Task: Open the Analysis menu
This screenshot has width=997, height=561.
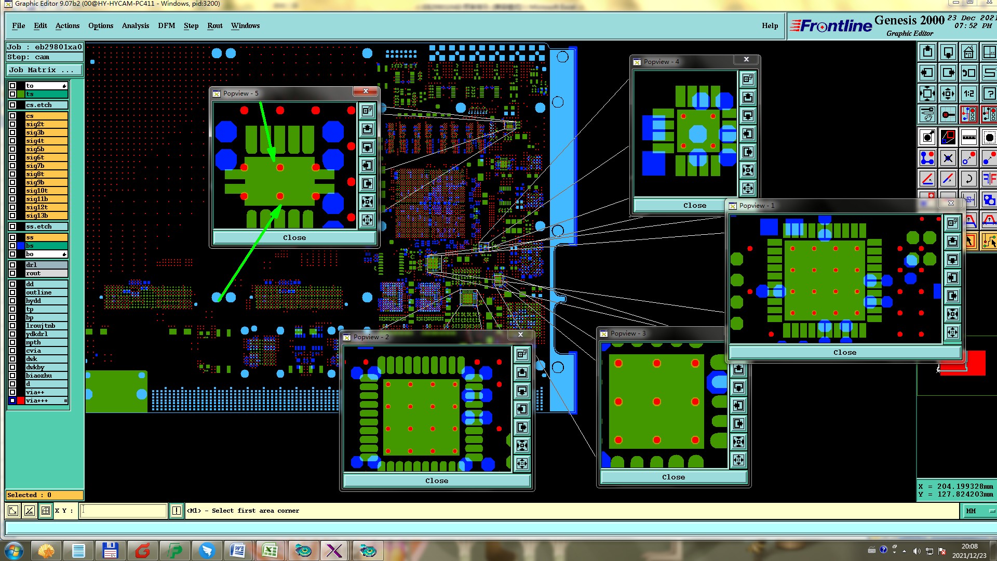Action: (x=135, y=25)
